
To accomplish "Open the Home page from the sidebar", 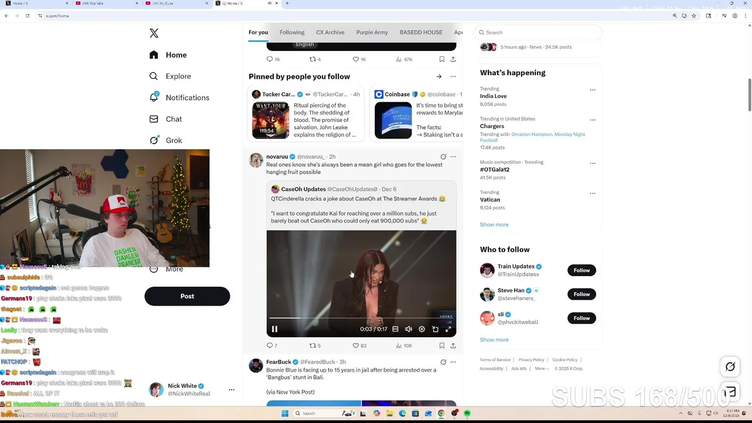I will pos(168,55).
